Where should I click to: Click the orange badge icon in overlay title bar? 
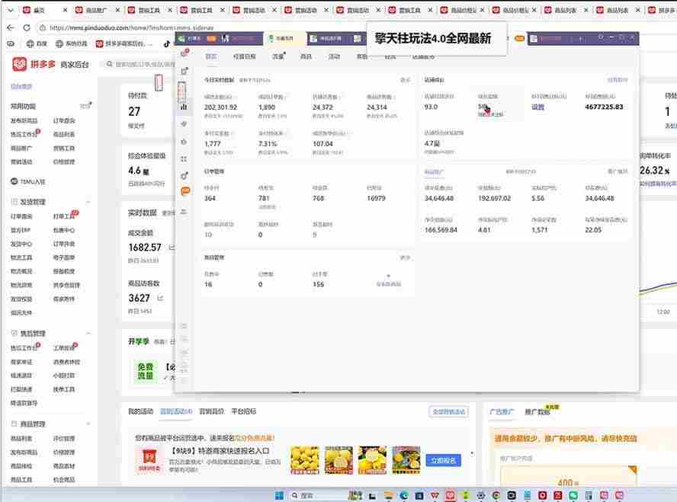pyautogui.click(x=520, y=38)
